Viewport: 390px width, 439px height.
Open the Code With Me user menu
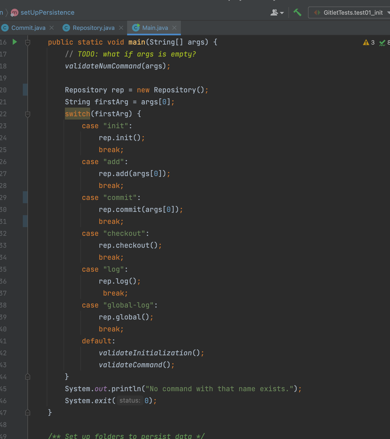coord(277,12)
